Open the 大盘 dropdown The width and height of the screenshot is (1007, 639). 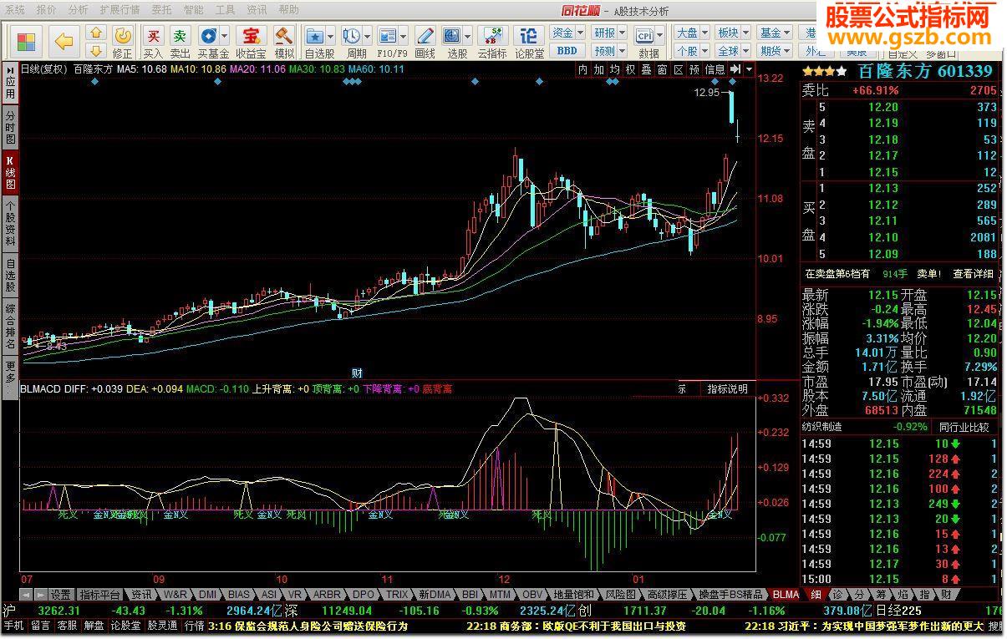coord(691,33)
